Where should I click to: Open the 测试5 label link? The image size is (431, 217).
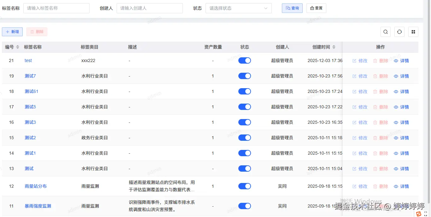[x=30, y=107]
